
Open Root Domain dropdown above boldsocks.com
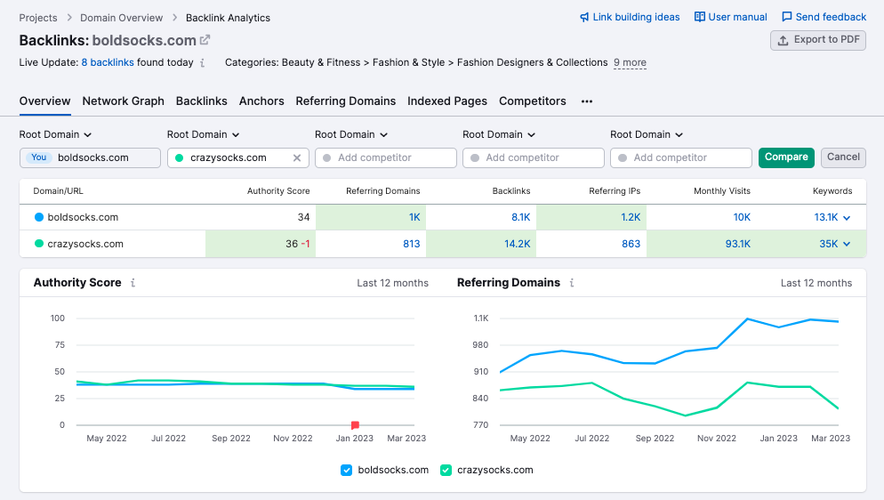(x=55, y=134)
